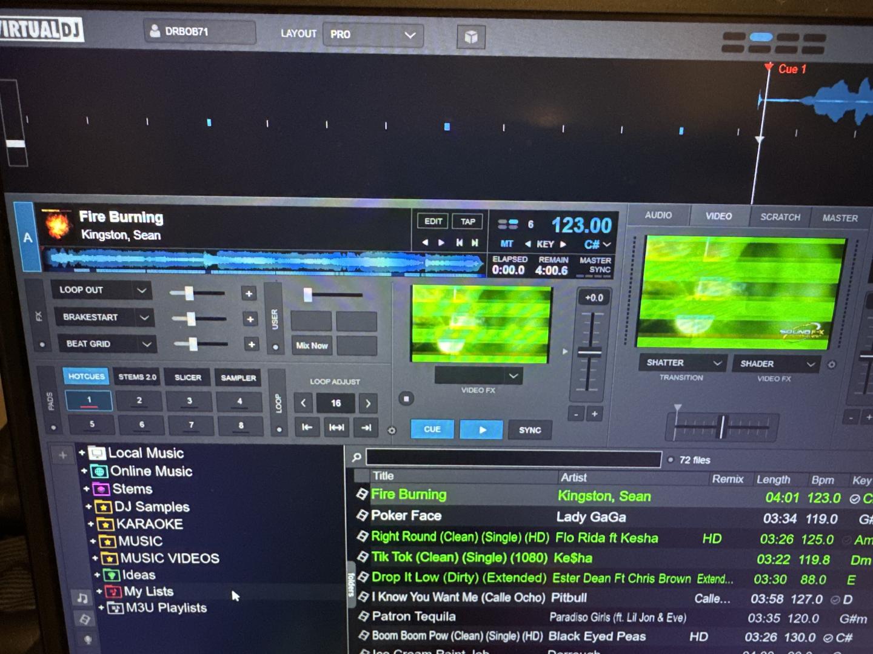Click the video crossfader slider
Viewport: 873px width, 654px height.
tap(721, 427)
